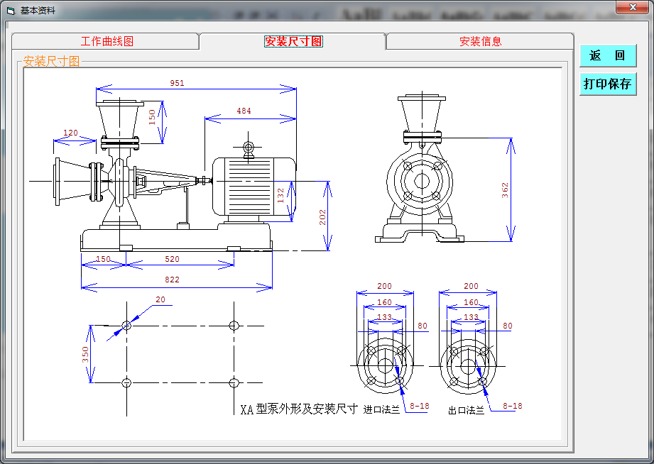The width and height of the screenshot is (654, 464).
Task: Click the 350 bolt hole spacing dimension
Action: coord(85,354)
